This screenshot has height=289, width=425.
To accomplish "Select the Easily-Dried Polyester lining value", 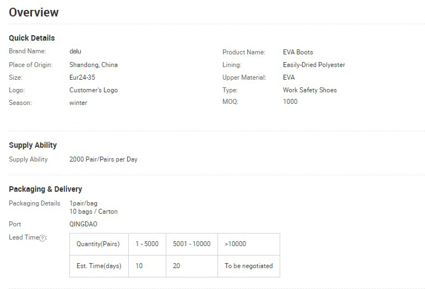I will click(314, 65).
